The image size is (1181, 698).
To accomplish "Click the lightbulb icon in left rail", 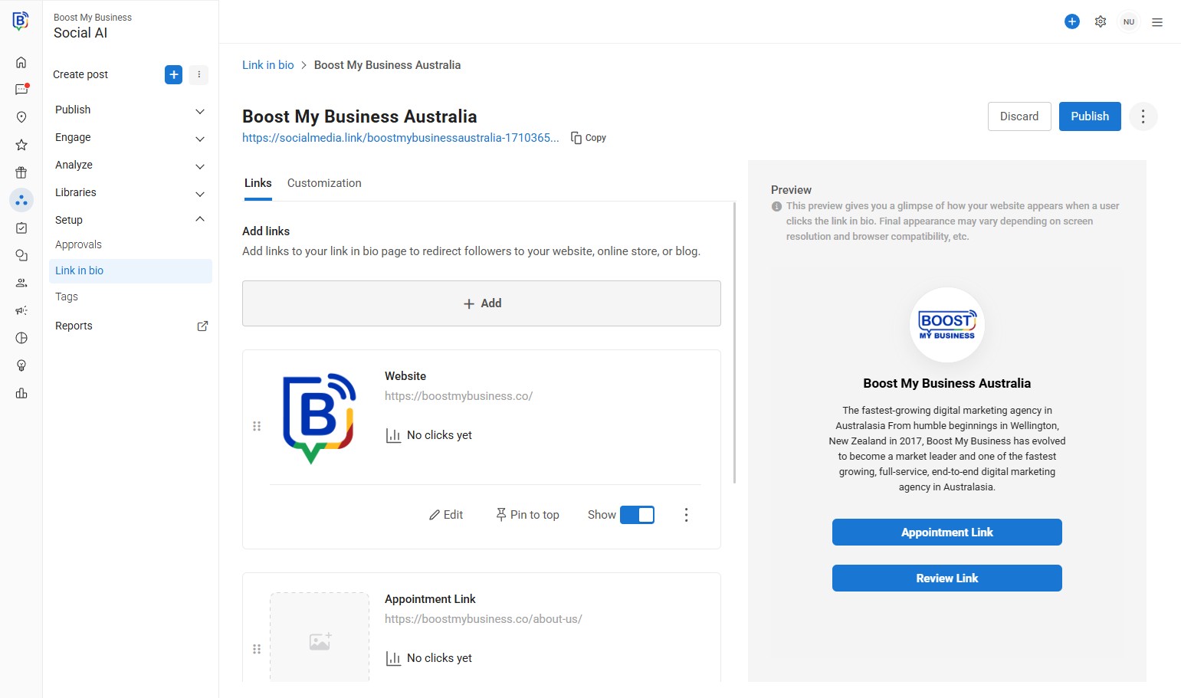I will 21,365.
